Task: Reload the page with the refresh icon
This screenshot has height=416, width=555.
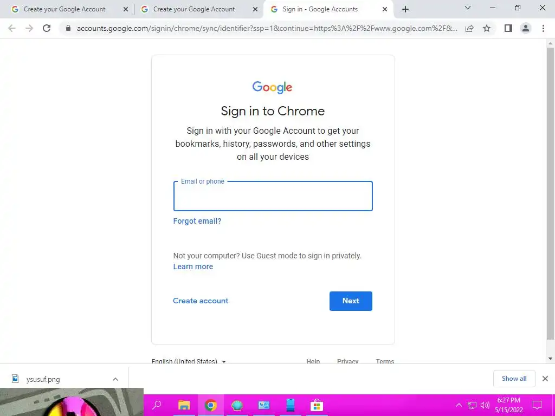Action: 47,28
